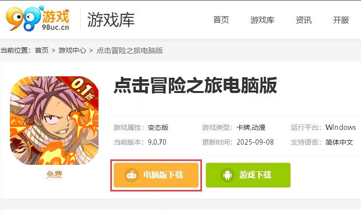Click the 免费 label under icon
Image resolution: width=361 pixels, height=217 pixels.
[x=54, y=174]
